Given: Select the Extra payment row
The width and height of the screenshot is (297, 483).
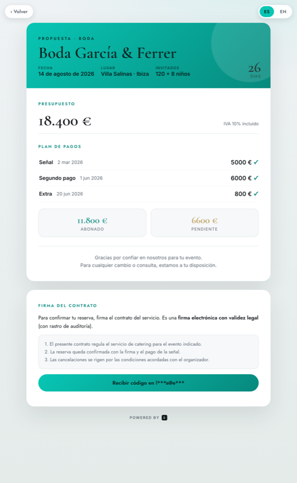Looking at the screenshot, I should click(x=148, y=194).
